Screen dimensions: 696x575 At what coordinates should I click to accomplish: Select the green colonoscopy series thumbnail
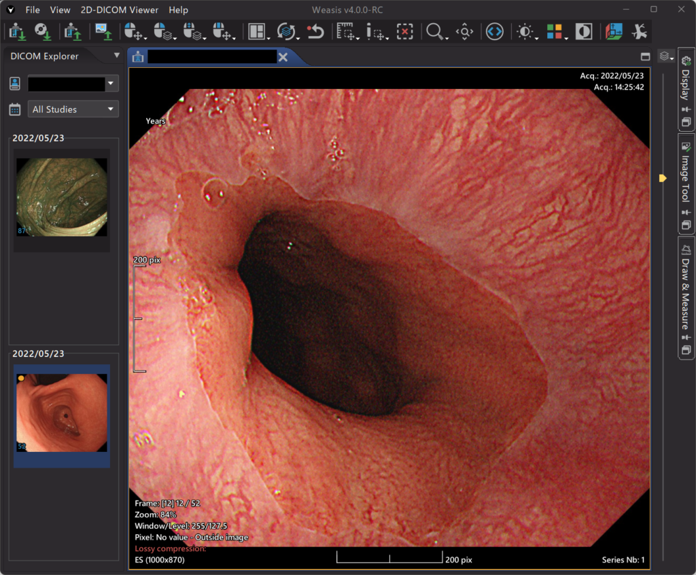(62, 197)
